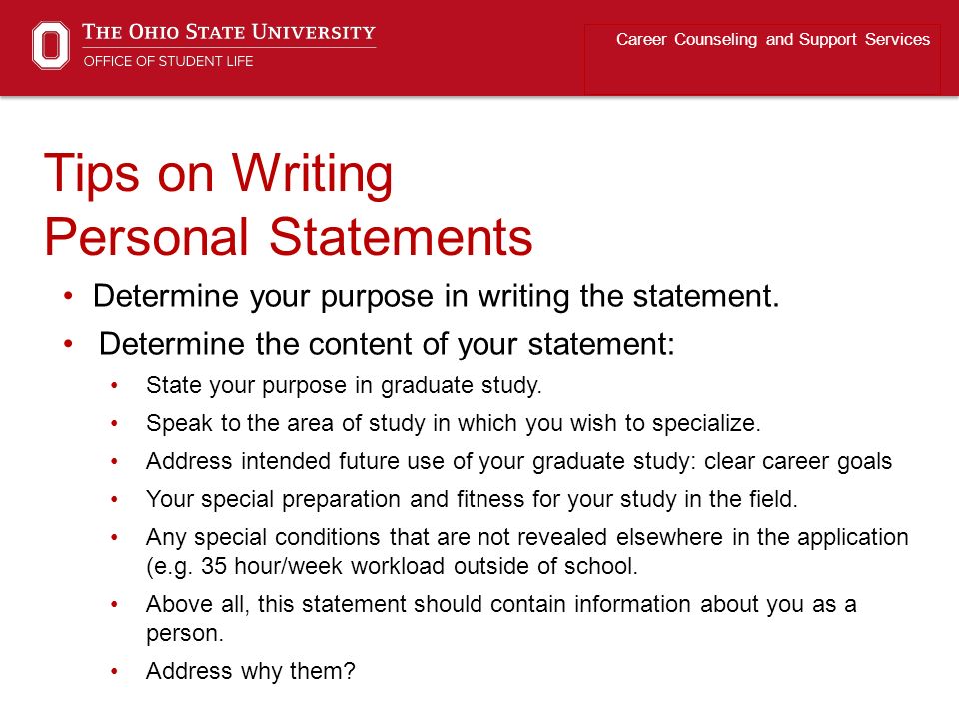This screenshot has width=959, height=719.
Task: Click the 'Address intended future use' line
Action: click(x=518, y=461)
